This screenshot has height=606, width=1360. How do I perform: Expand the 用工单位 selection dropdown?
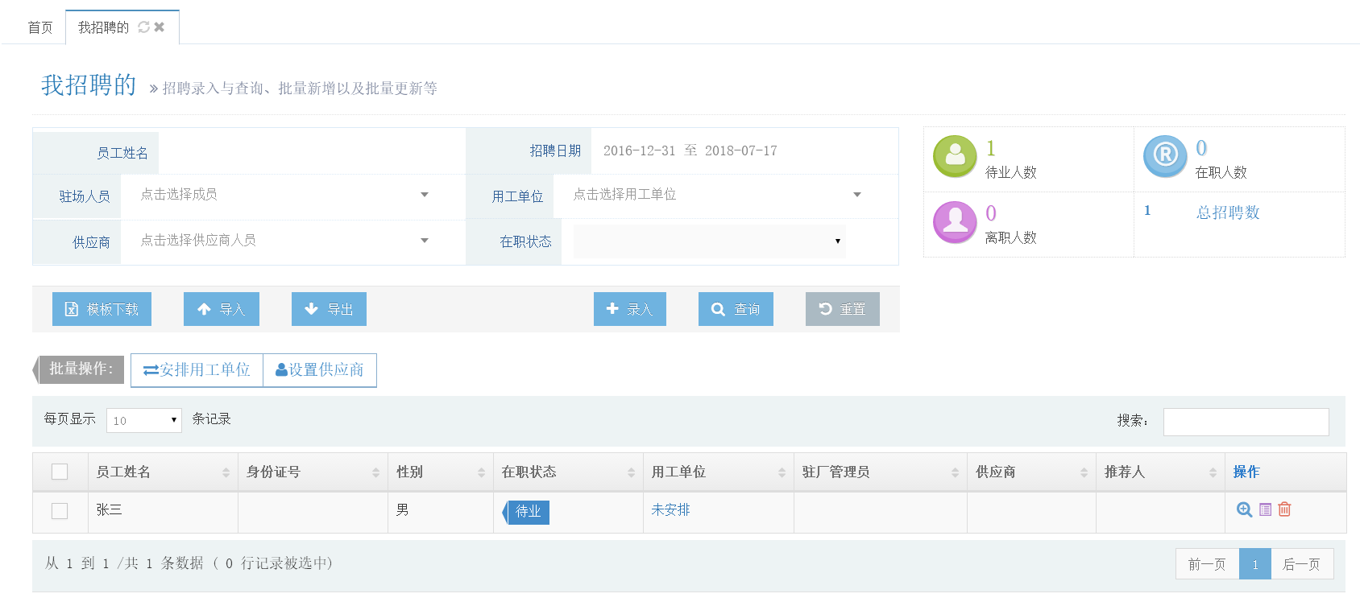(716, 195)
